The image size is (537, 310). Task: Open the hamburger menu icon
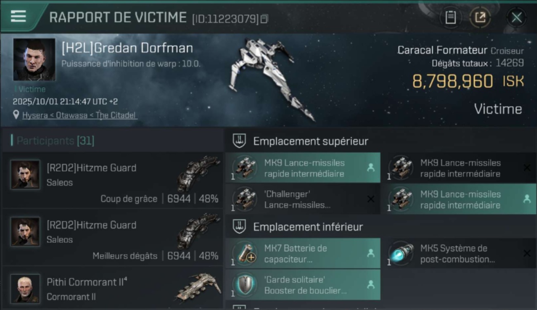(x=18, y=17)
